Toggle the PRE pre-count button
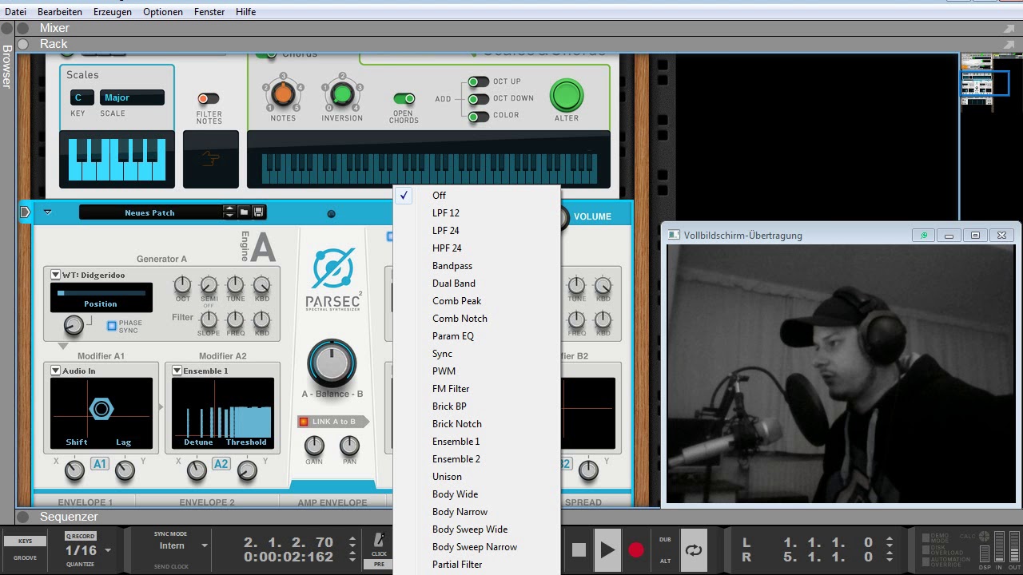 coord(379,564)
